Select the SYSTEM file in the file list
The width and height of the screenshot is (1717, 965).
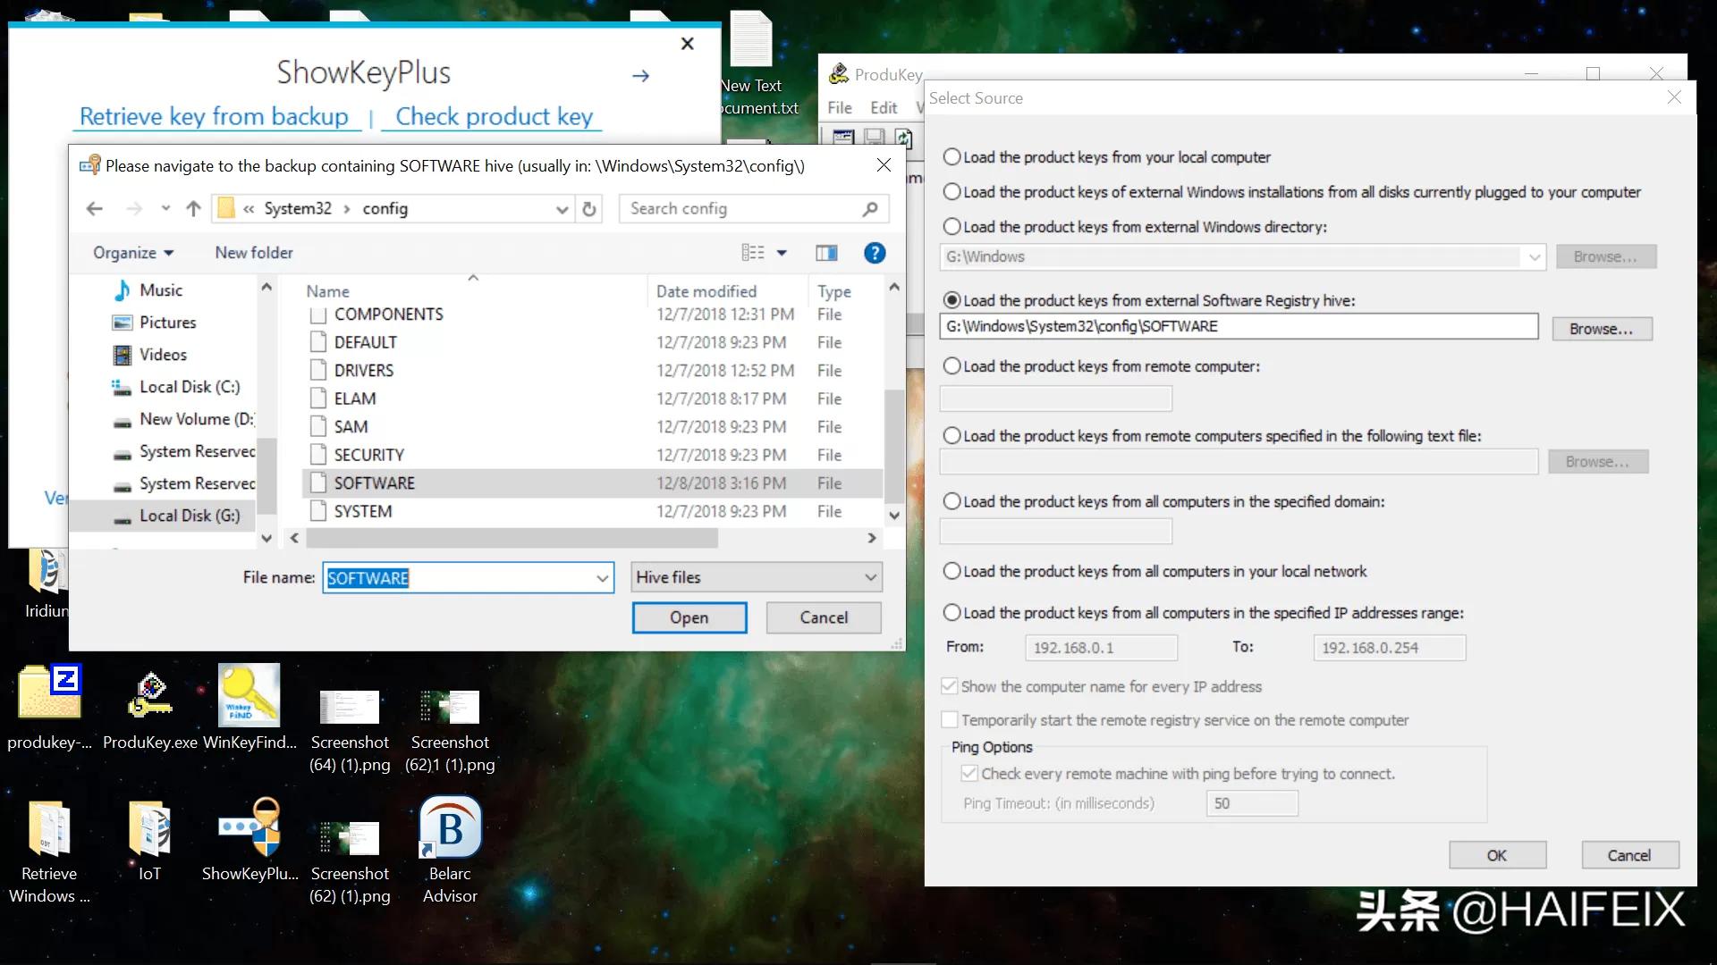click(x=363, y=512)
